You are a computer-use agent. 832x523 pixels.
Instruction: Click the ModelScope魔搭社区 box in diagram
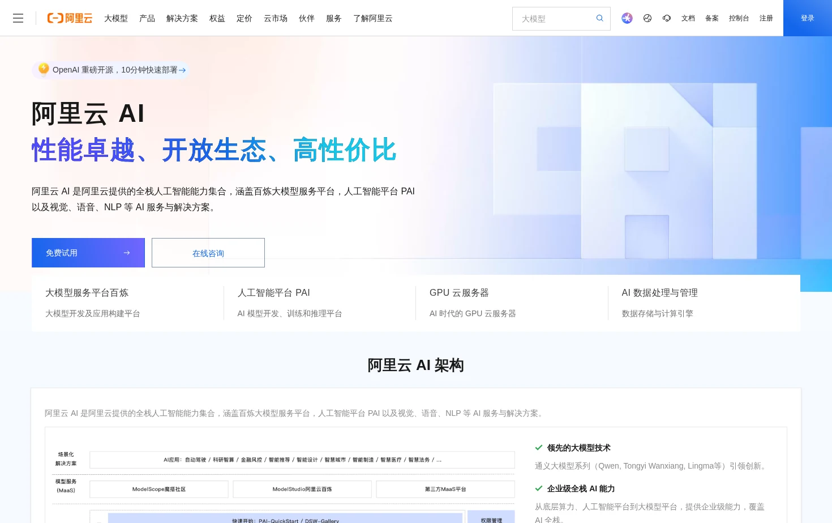tap(159, 489)
